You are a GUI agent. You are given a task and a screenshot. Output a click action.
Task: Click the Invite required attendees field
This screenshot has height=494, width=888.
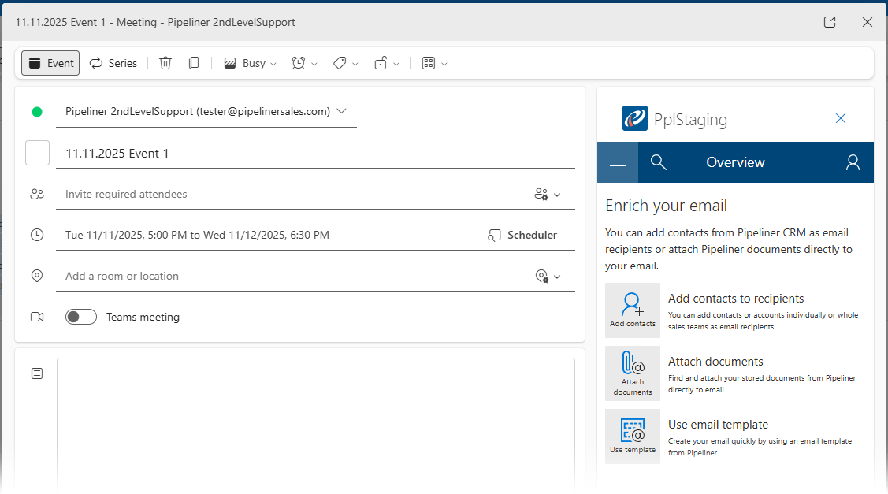(236, 194)
